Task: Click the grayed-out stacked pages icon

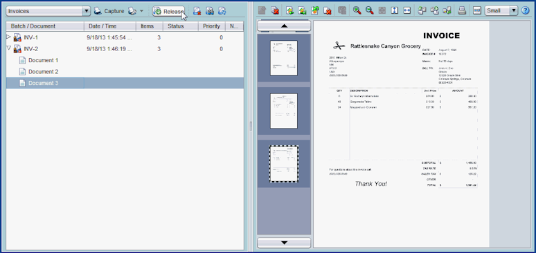Action: (343, 10)
